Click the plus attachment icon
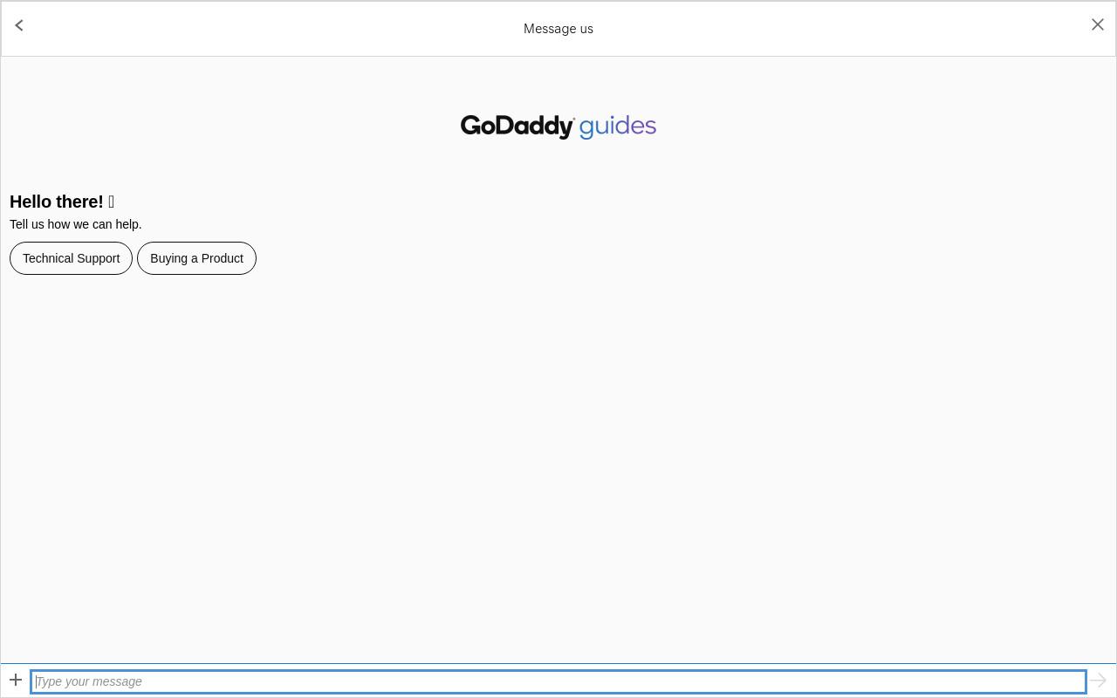This screenshot has height=698, width=1117. click(16, 680)
